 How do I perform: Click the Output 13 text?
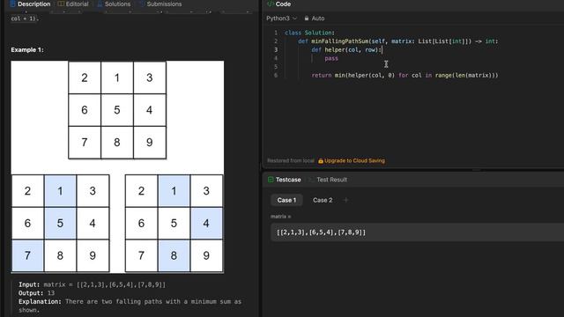click(36, 293)
